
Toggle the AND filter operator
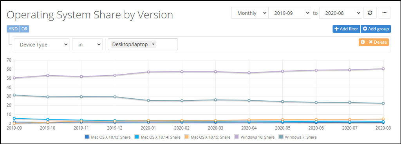[13, 29]
